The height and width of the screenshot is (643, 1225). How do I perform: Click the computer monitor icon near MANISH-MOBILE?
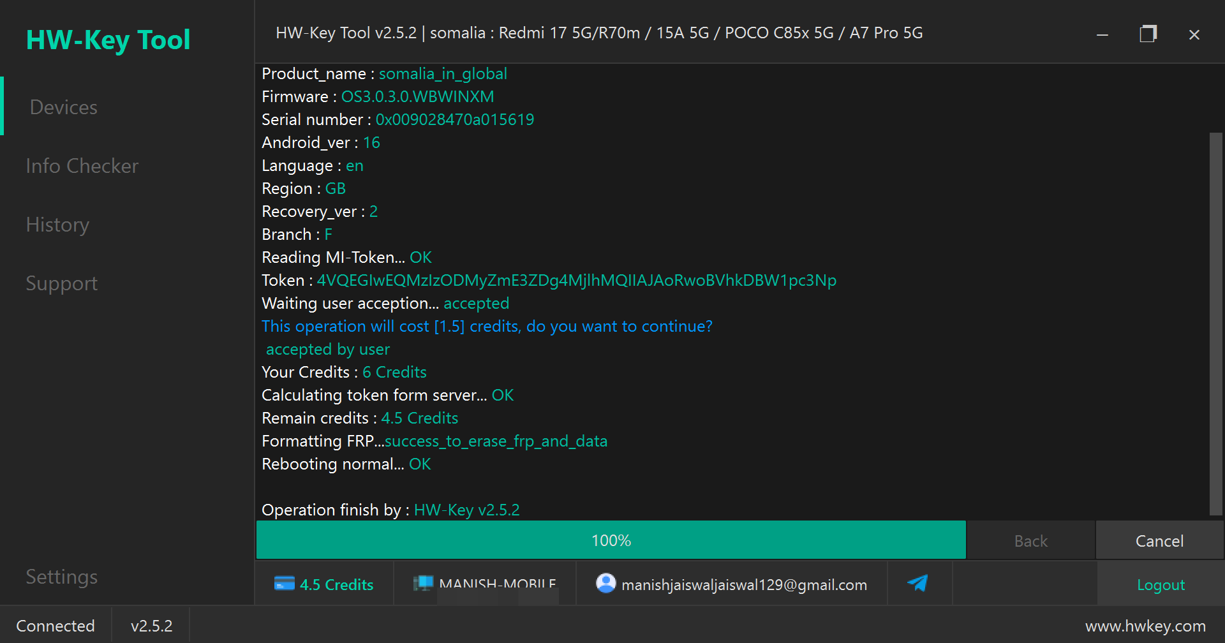pyautogui.click(x=423, y=584)
